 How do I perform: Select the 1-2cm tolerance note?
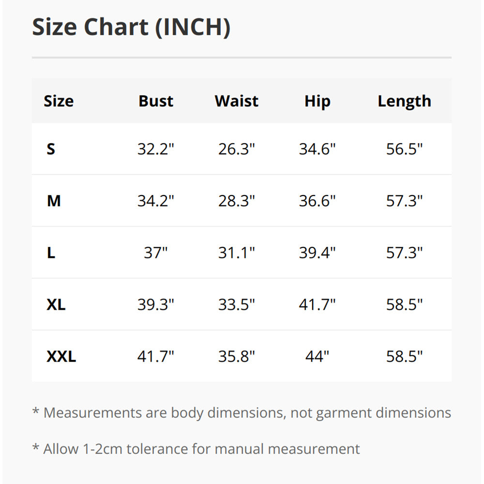click(x=196, y=449)
